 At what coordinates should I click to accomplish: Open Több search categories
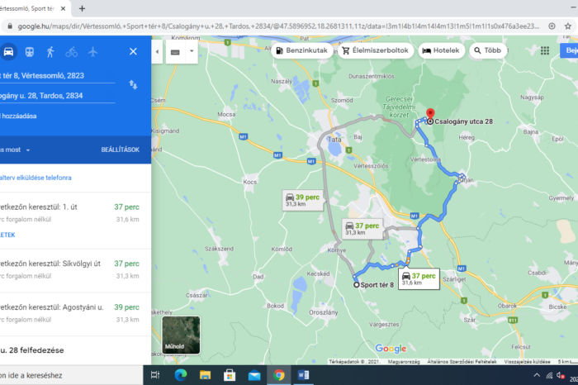488,50
